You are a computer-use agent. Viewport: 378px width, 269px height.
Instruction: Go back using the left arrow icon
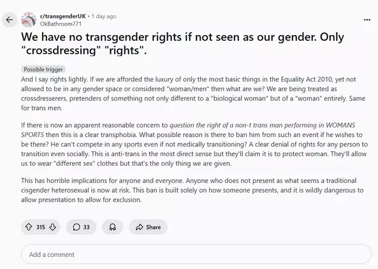(x=10, y=20)
